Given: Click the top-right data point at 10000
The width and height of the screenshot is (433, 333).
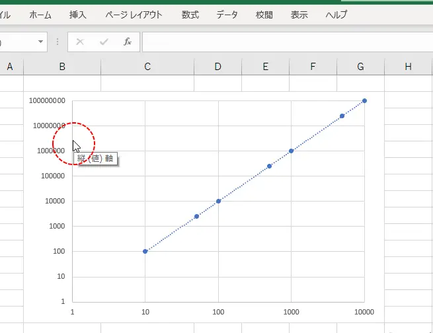Looking at the screenshot, I should (x=364, y=101).
